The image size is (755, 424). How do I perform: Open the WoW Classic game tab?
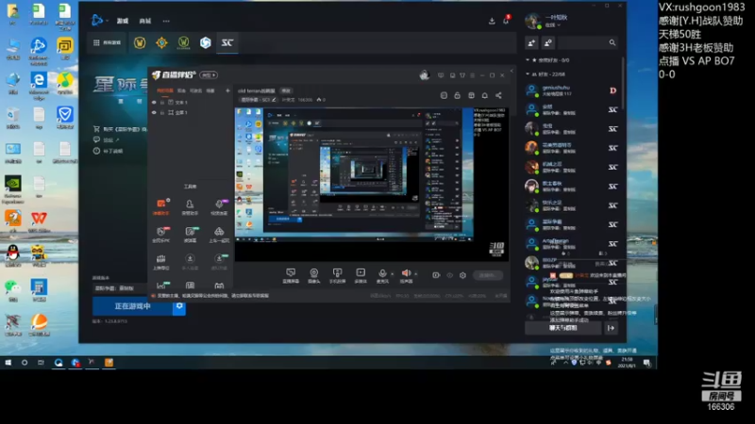(x=183, y=42)
